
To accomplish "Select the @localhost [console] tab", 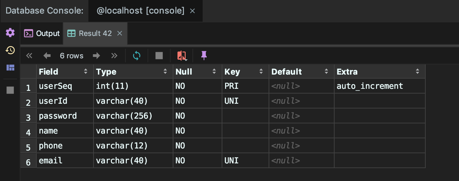I will (x=140, y=11).
